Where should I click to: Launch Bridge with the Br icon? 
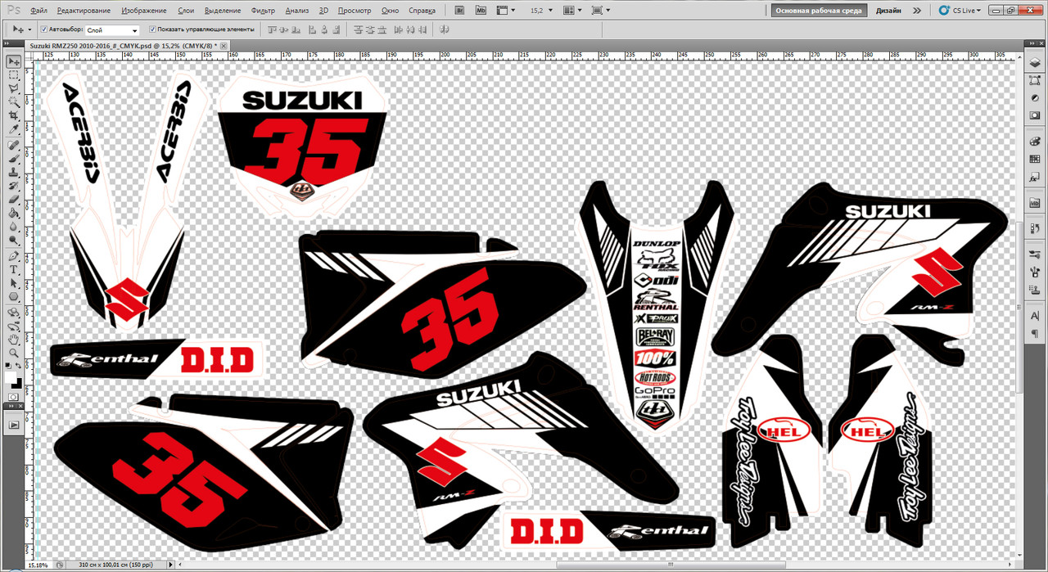click(x=459, y=11)
